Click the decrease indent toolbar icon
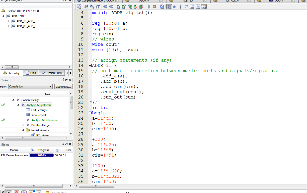 point(111,7)
